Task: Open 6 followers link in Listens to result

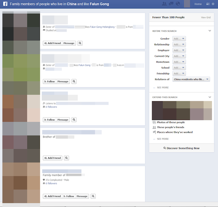Action: pos(51,107)
